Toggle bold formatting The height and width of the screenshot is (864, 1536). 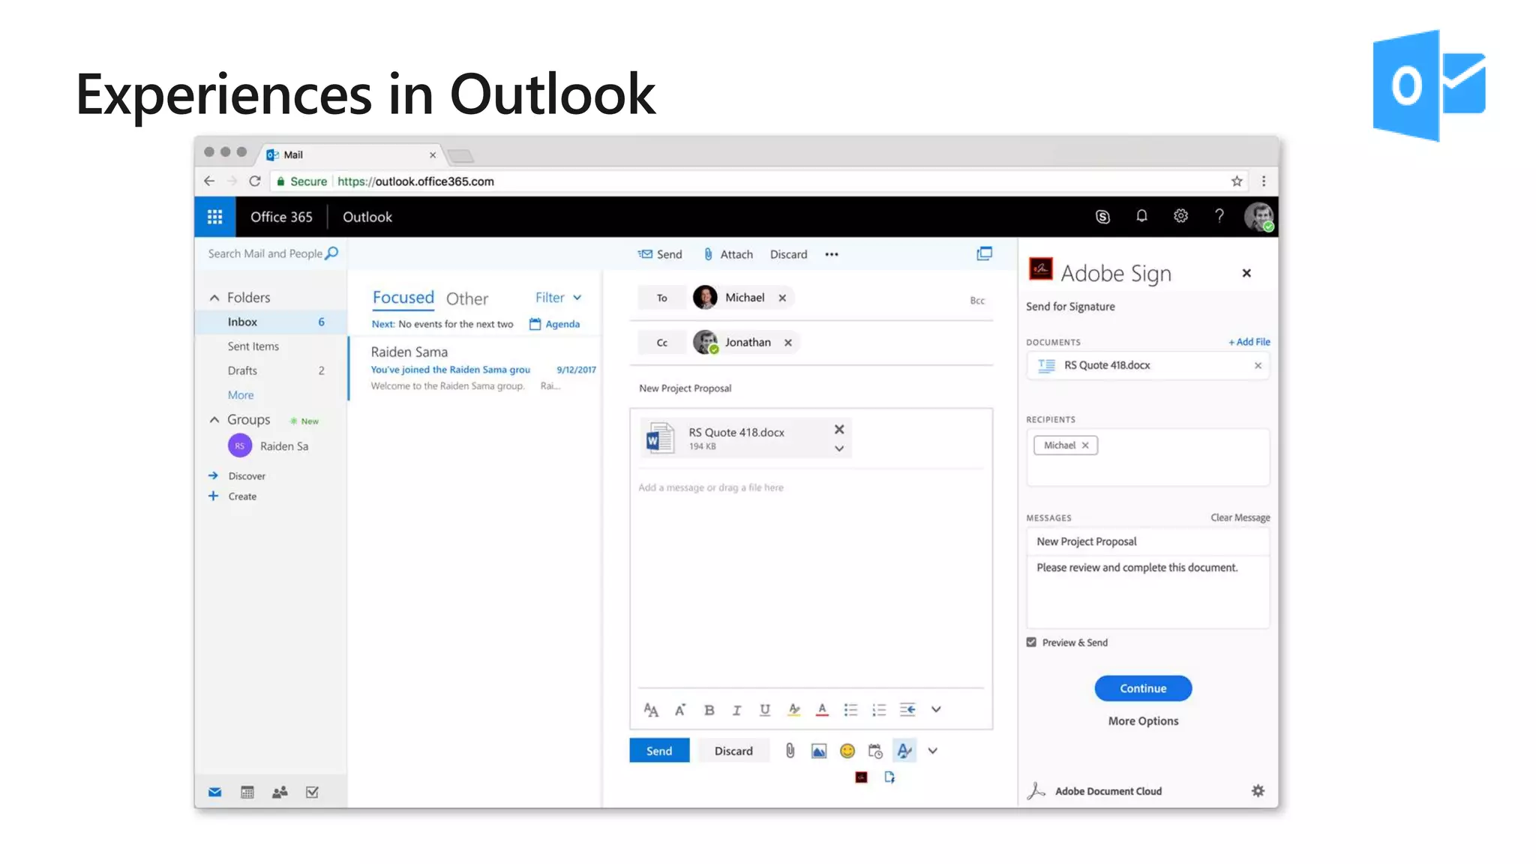click(x=709, y=709)
